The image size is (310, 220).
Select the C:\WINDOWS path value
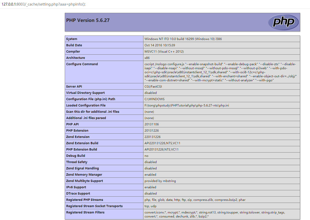[x=154, y=99]
